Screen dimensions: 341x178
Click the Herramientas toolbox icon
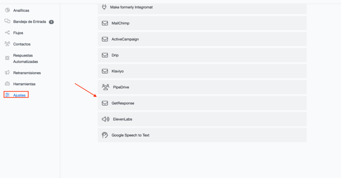point(7,84)
